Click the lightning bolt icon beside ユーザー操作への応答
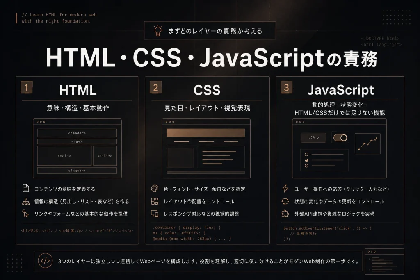Screen dimensions: 420x280 (x=285, y=189)
